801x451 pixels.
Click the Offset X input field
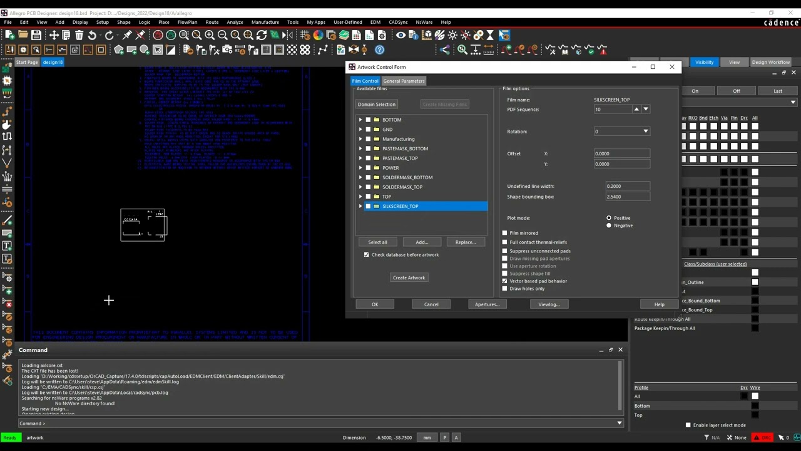point(621,153)
